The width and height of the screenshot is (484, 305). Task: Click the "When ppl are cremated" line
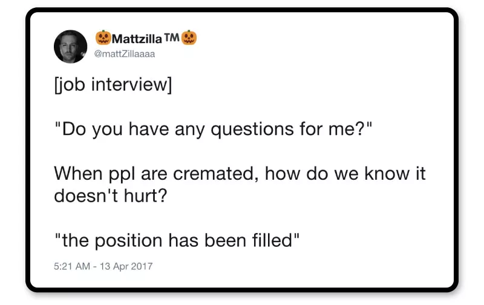pos(240,174)
